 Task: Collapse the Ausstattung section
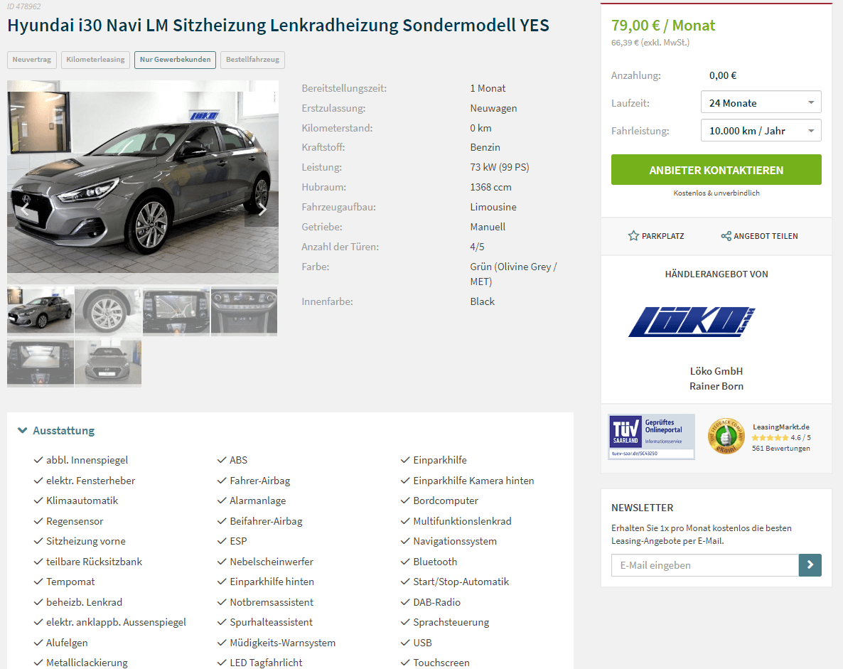coord(56,430)
